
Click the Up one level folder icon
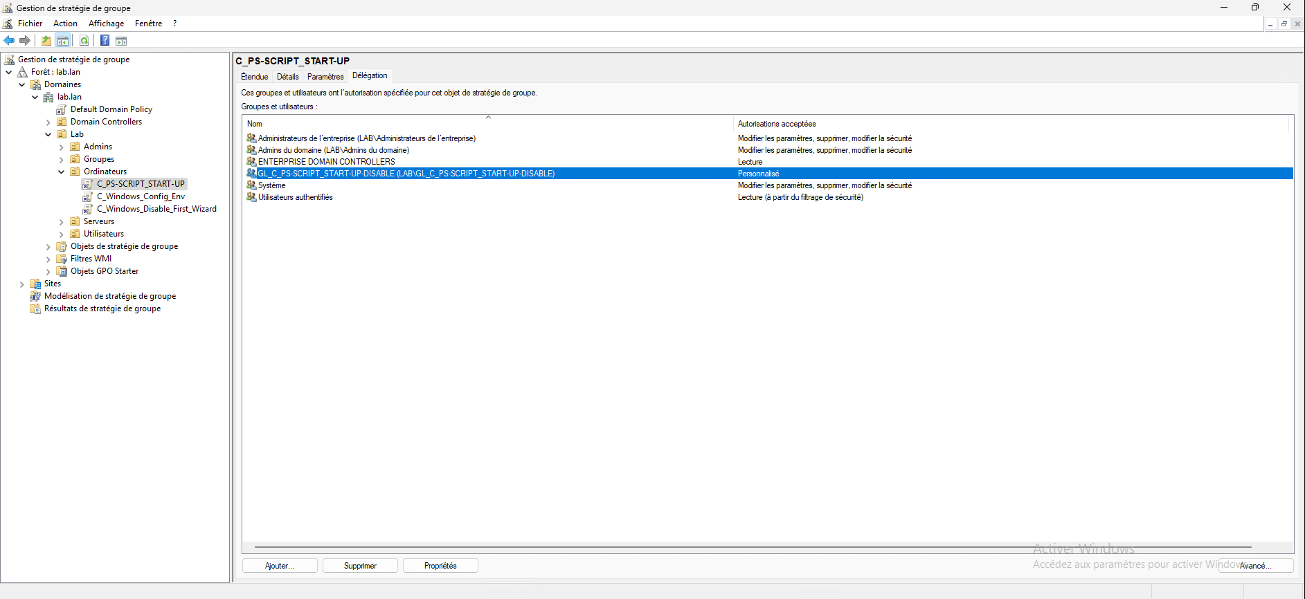46,41
